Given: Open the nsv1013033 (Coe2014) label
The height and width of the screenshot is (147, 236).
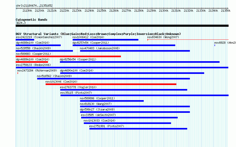Looking at the screenshot, I should pos(99,121).
